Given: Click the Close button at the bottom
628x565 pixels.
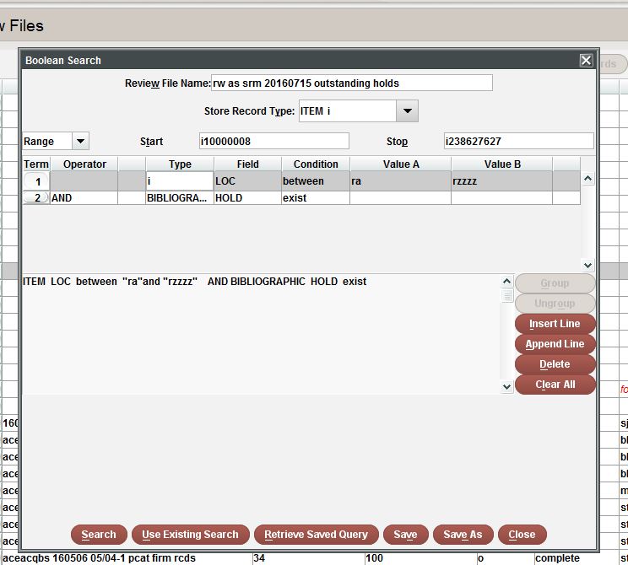Looking at the screenshot, I should point(522,535).
